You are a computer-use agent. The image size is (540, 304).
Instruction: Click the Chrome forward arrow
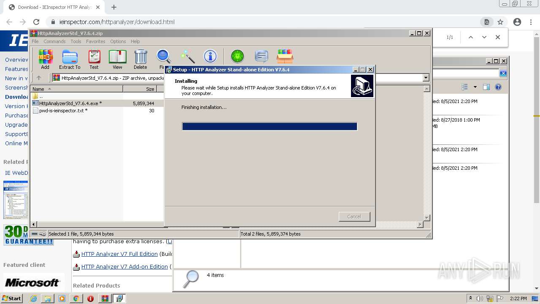point(23,22)
